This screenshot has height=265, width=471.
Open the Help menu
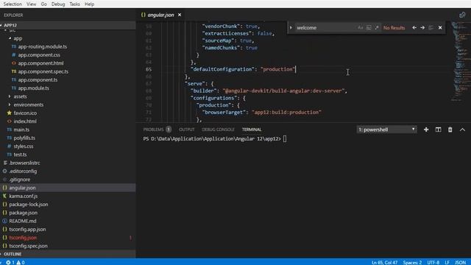89,4
